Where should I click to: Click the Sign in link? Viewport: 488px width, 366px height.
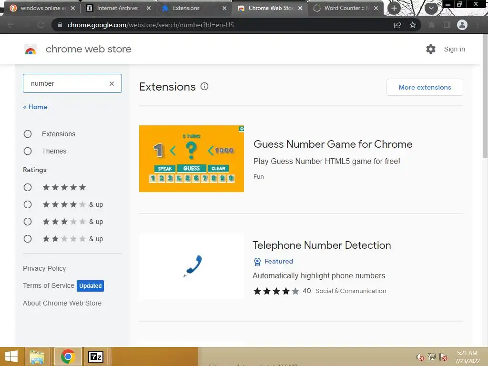pyautogui.click(x=454, y=49)
